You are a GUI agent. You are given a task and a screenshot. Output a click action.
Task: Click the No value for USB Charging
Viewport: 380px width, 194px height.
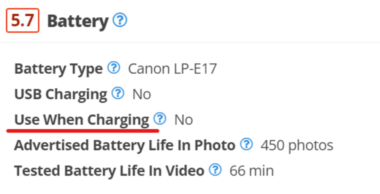pyautogui.click(x=142, y=95)
